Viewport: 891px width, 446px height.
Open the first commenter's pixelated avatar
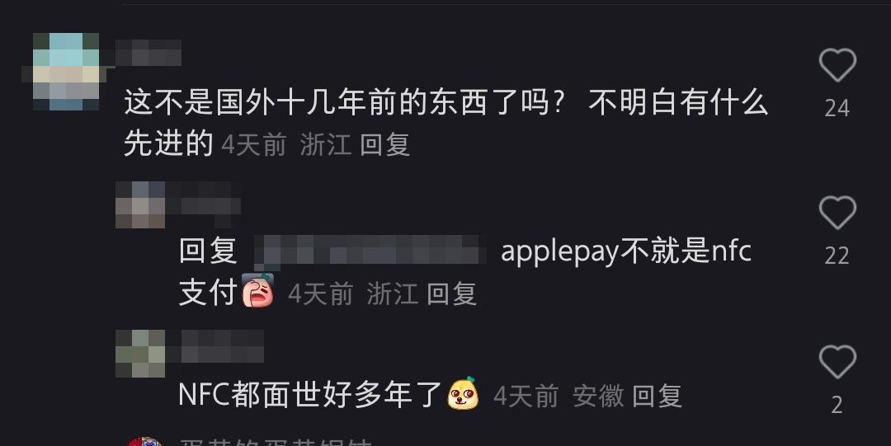click(64, 72)
